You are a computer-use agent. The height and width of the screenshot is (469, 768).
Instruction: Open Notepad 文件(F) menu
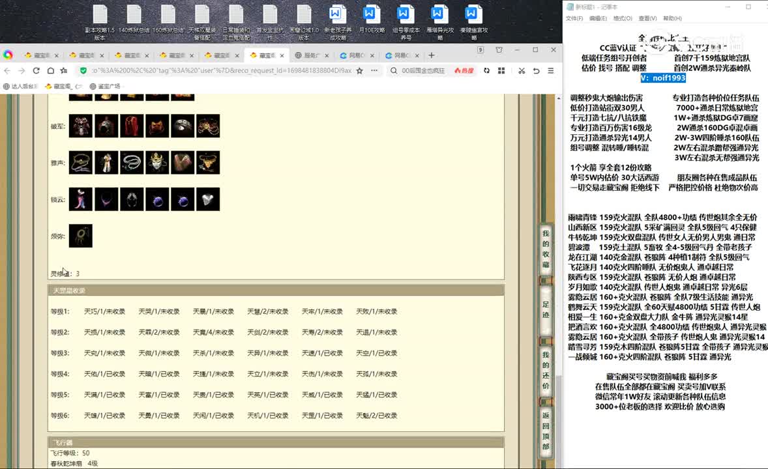pyautogui.click(x=574, y=18)
